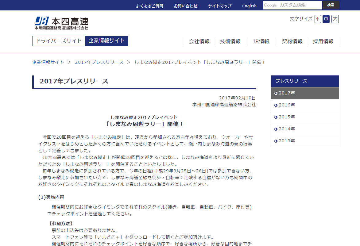Click the 検索 button
The width and height of the screenshot is (360, 246).
(x=331, y=5)
